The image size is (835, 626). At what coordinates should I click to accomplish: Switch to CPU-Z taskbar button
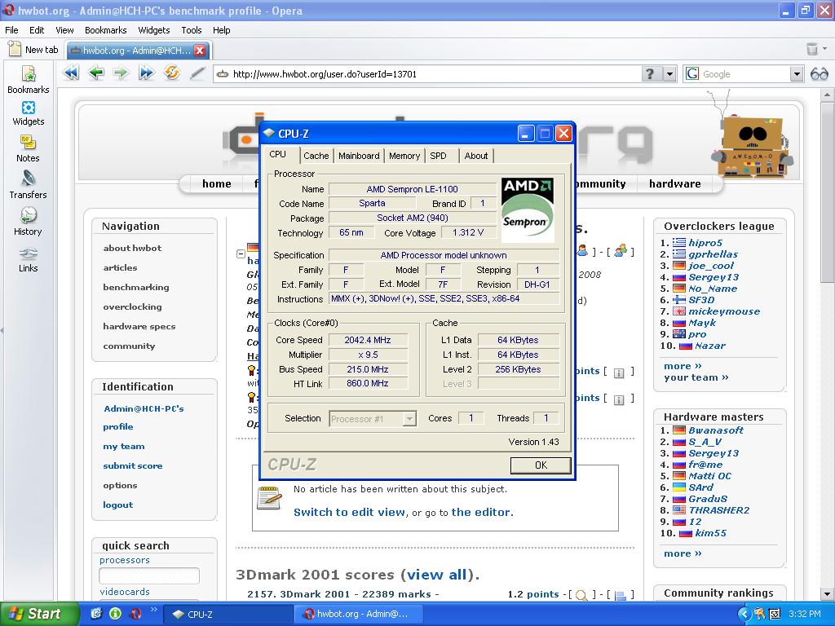point(229,615)
